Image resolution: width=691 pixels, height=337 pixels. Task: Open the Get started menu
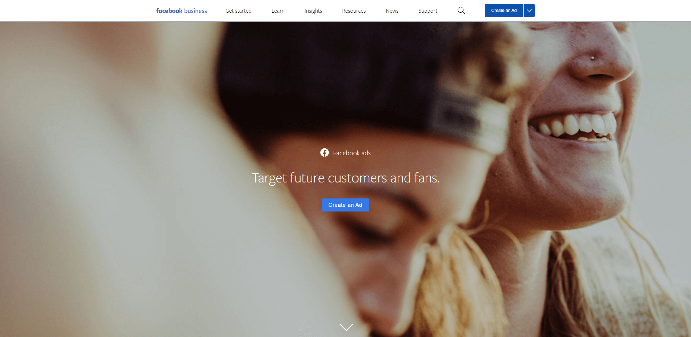coord(238,11)
